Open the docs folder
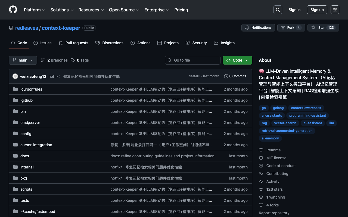 pyautogui.click(x=24, y=156)
